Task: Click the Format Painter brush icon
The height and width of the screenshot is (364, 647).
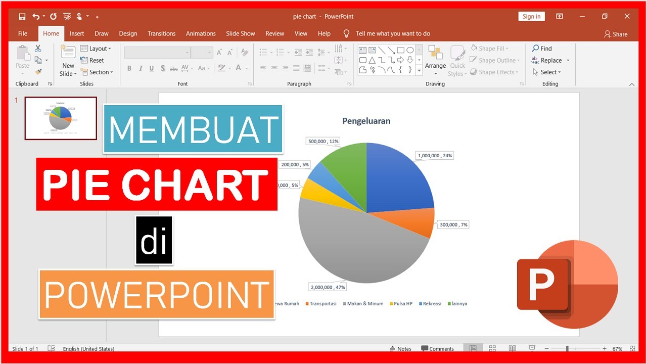Action: (38, 72)
